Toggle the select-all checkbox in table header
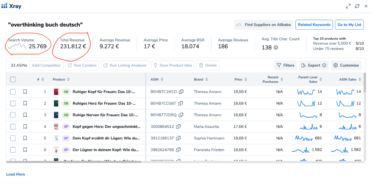 point(13,79)
